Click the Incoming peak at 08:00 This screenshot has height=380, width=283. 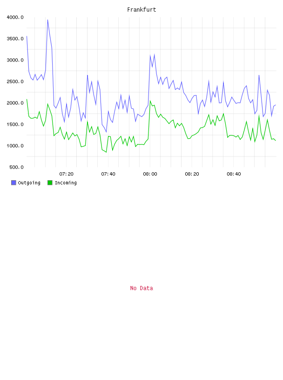coord(150,101)
